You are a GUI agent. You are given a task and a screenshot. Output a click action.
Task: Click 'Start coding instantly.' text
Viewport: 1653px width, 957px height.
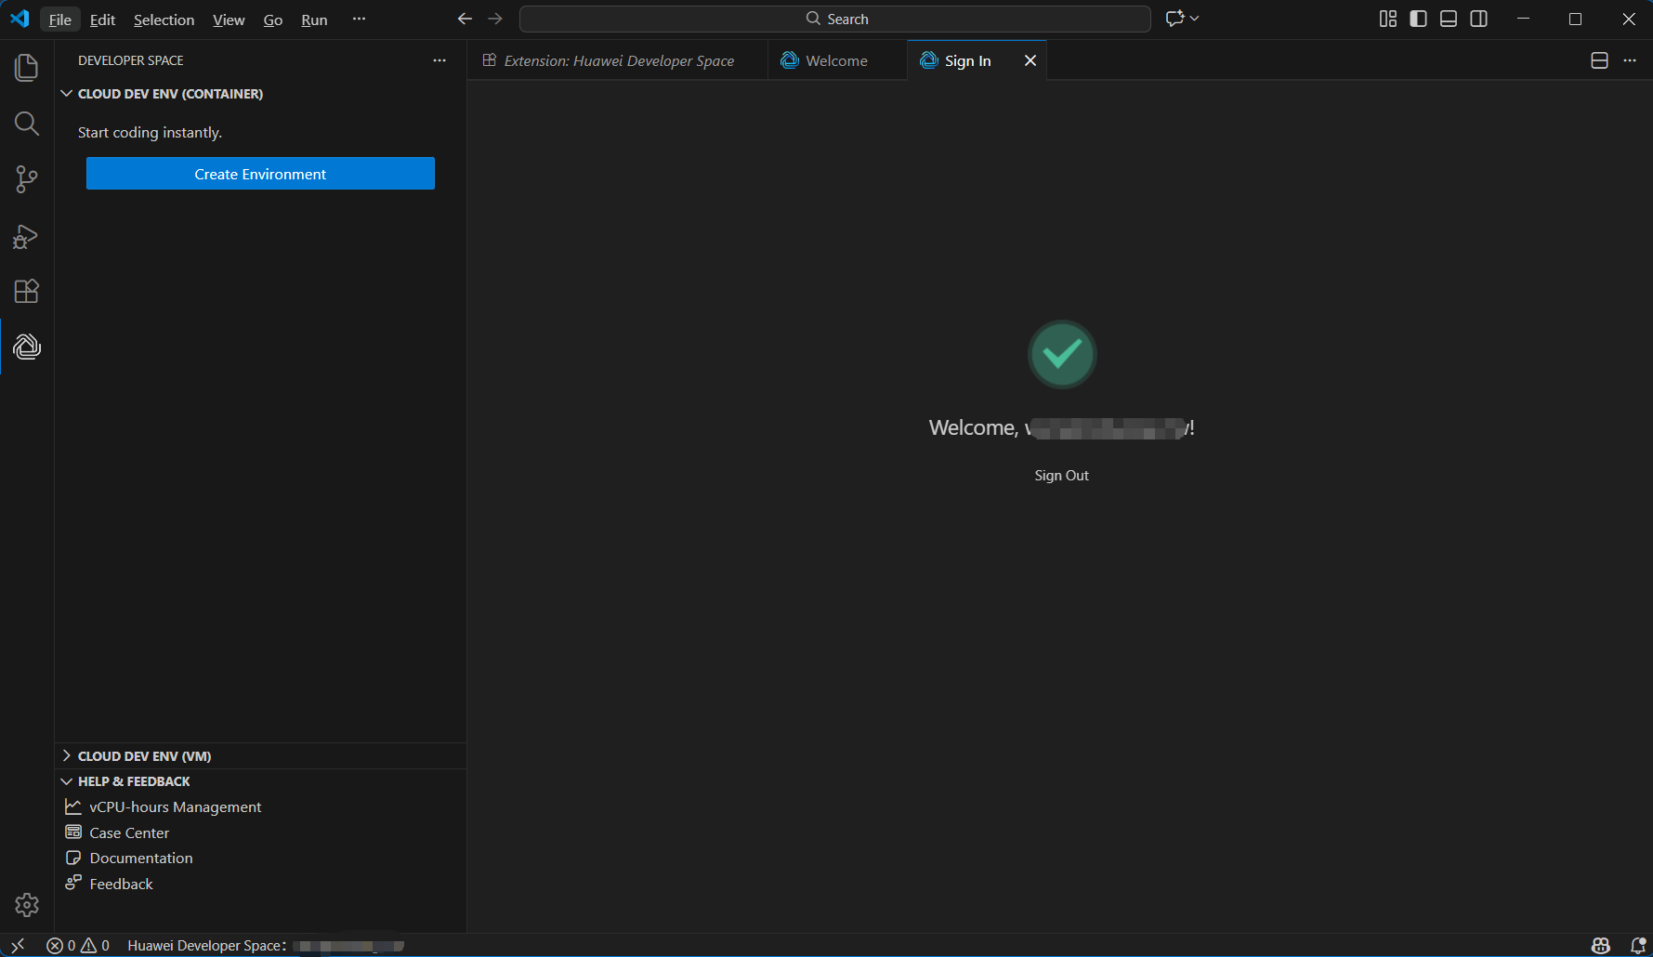pos(150,133)
